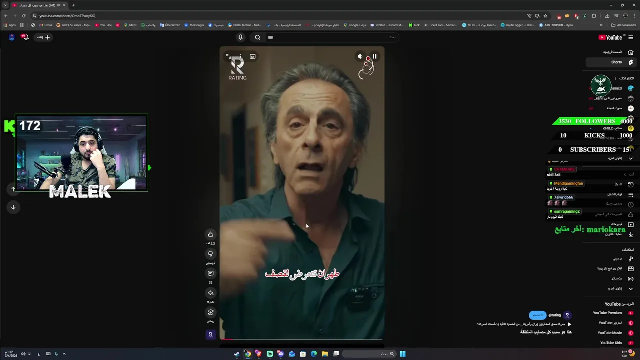This screenshot has width=640, height=360.
Task: Click the Chrome address bar URL
Action: pyautogui.click(x=68, y=16)
